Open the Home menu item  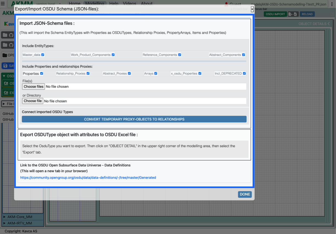point(74,4)
